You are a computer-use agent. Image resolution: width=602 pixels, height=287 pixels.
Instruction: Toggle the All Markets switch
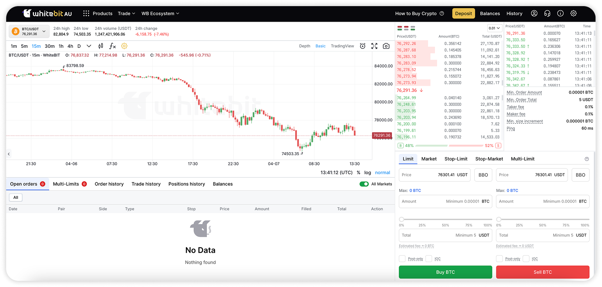click(x=364, y=184)
